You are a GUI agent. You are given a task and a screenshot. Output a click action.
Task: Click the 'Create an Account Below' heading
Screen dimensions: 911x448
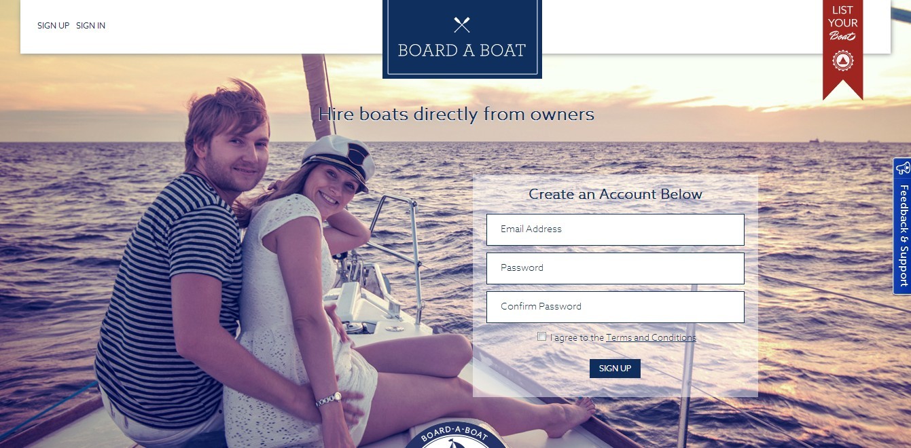click(x=615, y=194)
